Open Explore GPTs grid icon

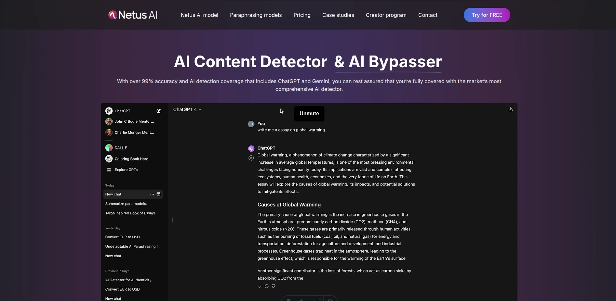click(x=109, y=170)
